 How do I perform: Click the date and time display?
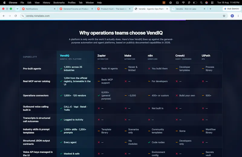228,3
